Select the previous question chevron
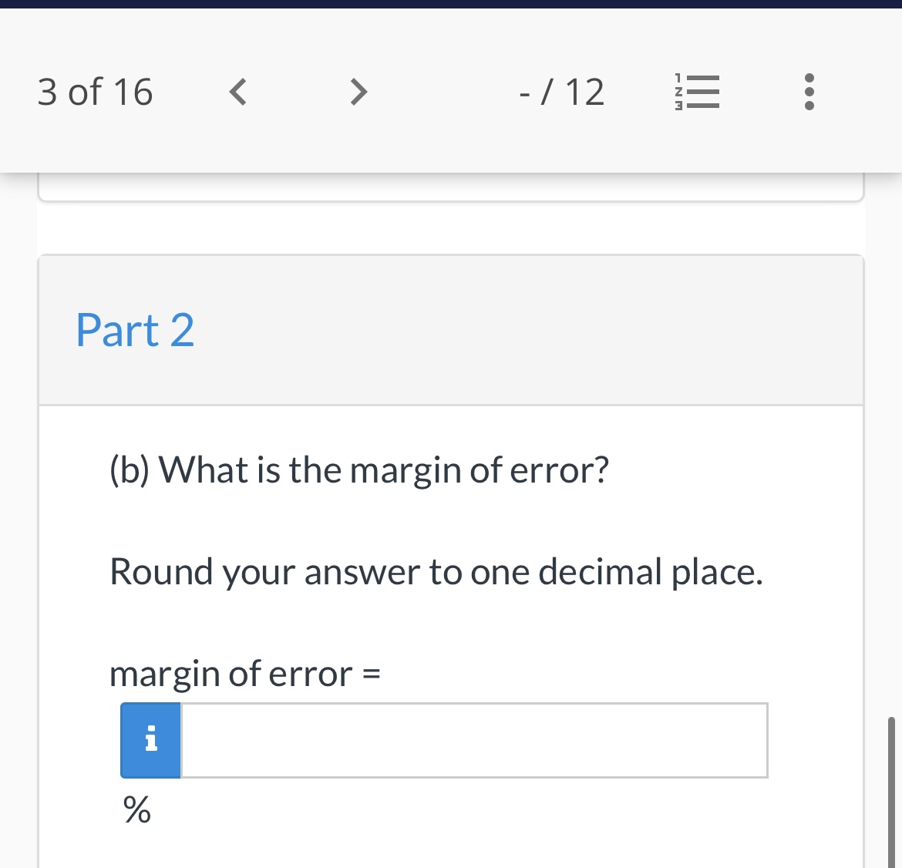902x868 pixels. pyautogui.click(x=237, y=91)
